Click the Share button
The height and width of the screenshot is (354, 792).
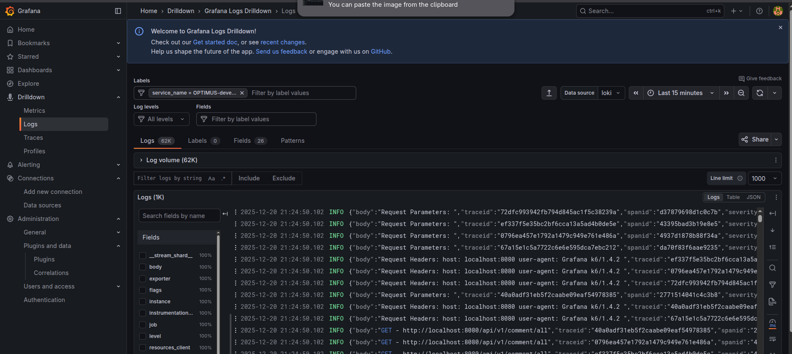pyautogui.click(x=755, y=139)
